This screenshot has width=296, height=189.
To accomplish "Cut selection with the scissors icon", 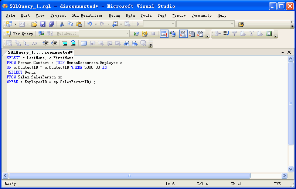I will (62, 24).
